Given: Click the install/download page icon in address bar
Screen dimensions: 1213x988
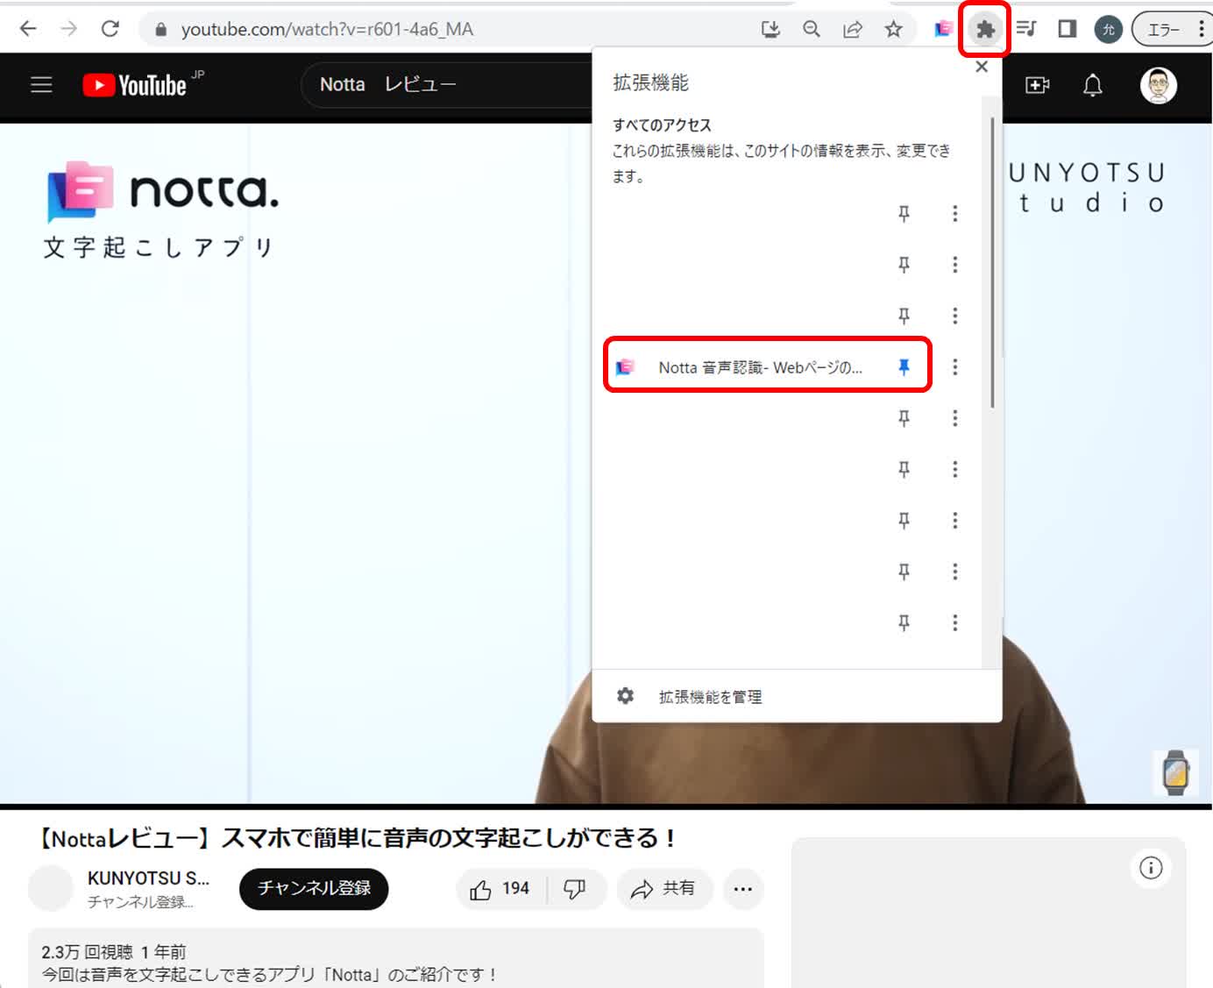Looking at the screenshot, I should [770, 30].
